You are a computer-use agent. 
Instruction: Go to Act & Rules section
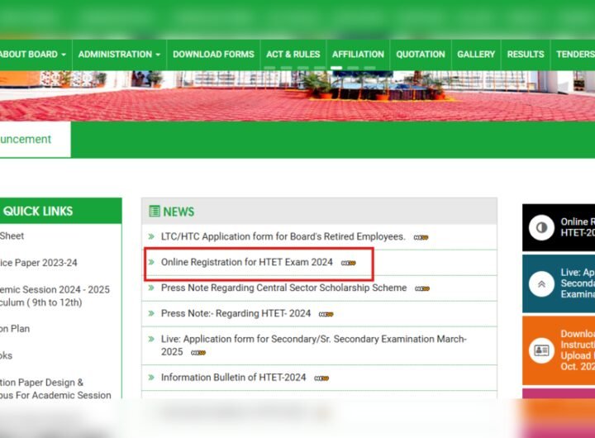[x=293, y=55]
